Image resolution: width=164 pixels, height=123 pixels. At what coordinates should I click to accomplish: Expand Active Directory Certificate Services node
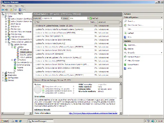pyautogui.click(x=6, y=19)
